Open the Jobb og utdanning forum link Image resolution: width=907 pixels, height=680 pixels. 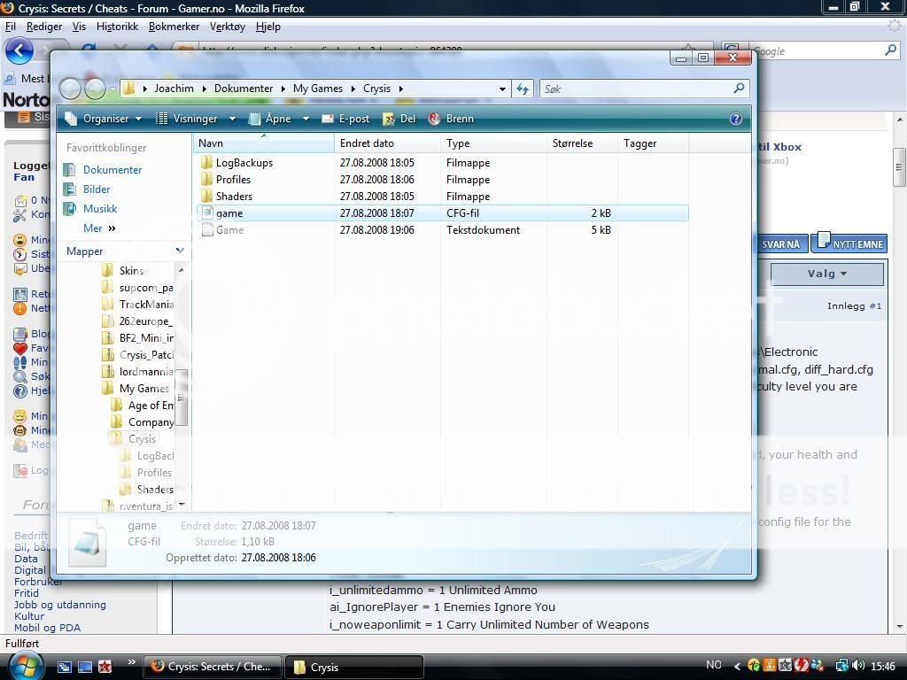point(60,605)
